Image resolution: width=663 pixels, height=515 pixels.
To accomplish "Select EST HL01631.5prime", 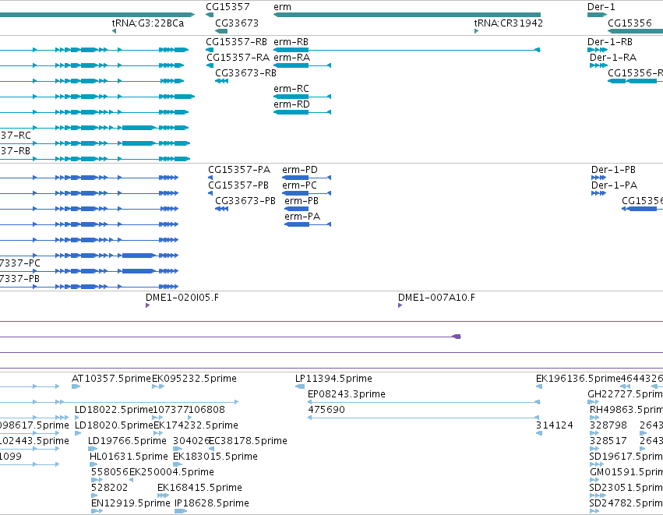I will 93,464.
